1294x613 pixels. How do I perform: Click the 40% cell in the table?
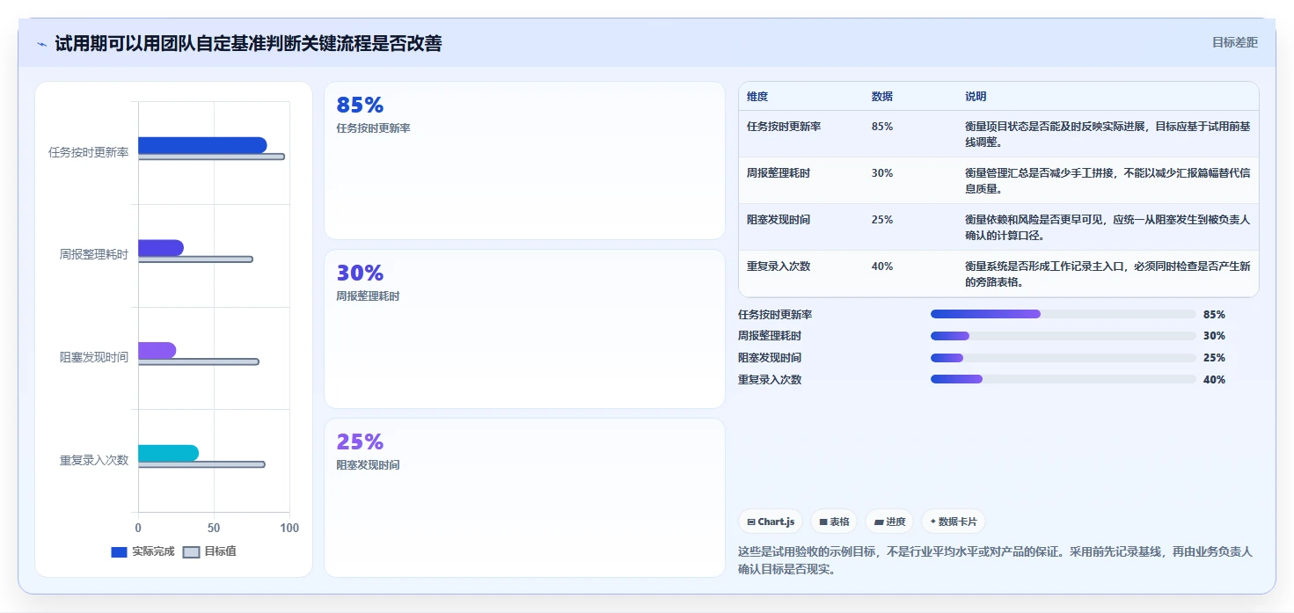tap(882, 266)
